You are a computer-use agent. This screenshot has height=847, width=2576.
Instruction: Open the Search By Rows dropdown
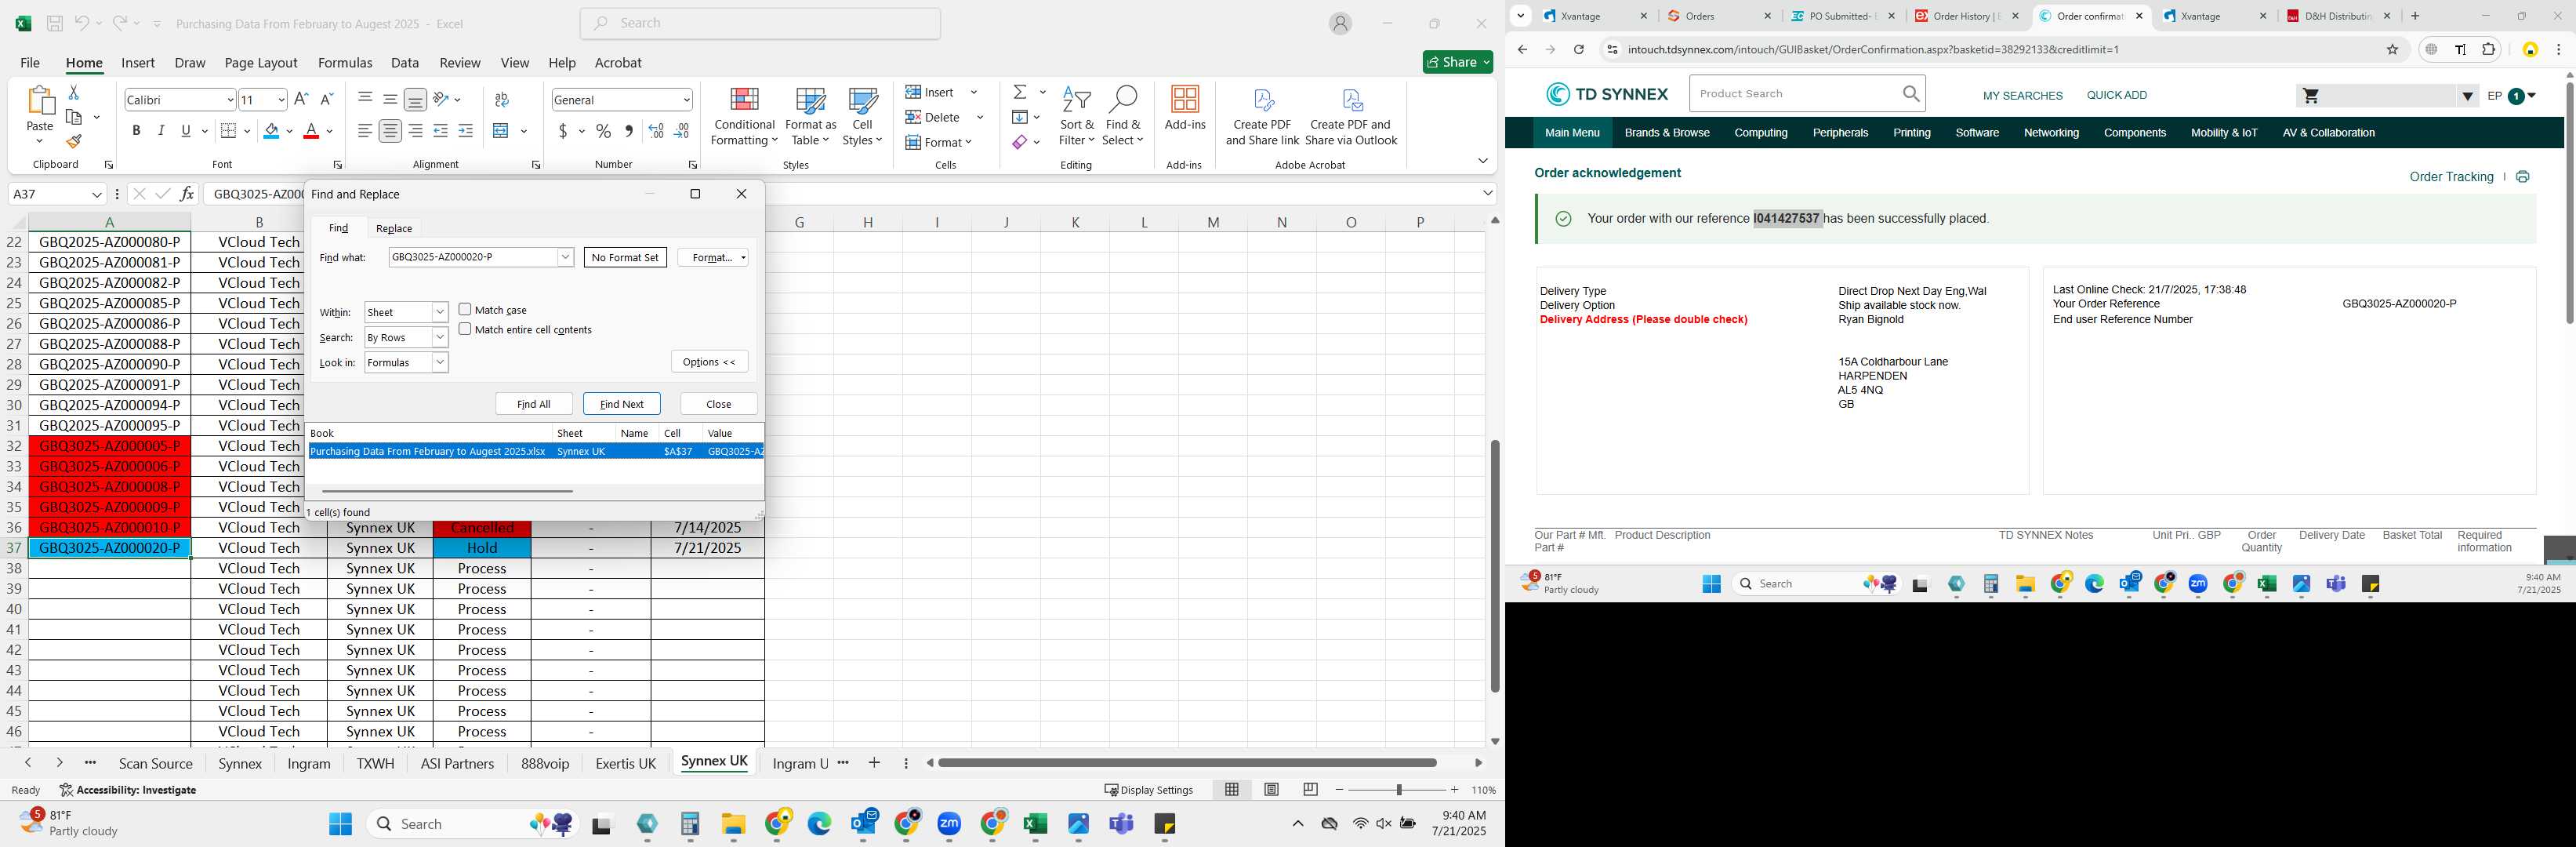coord(440,337)
